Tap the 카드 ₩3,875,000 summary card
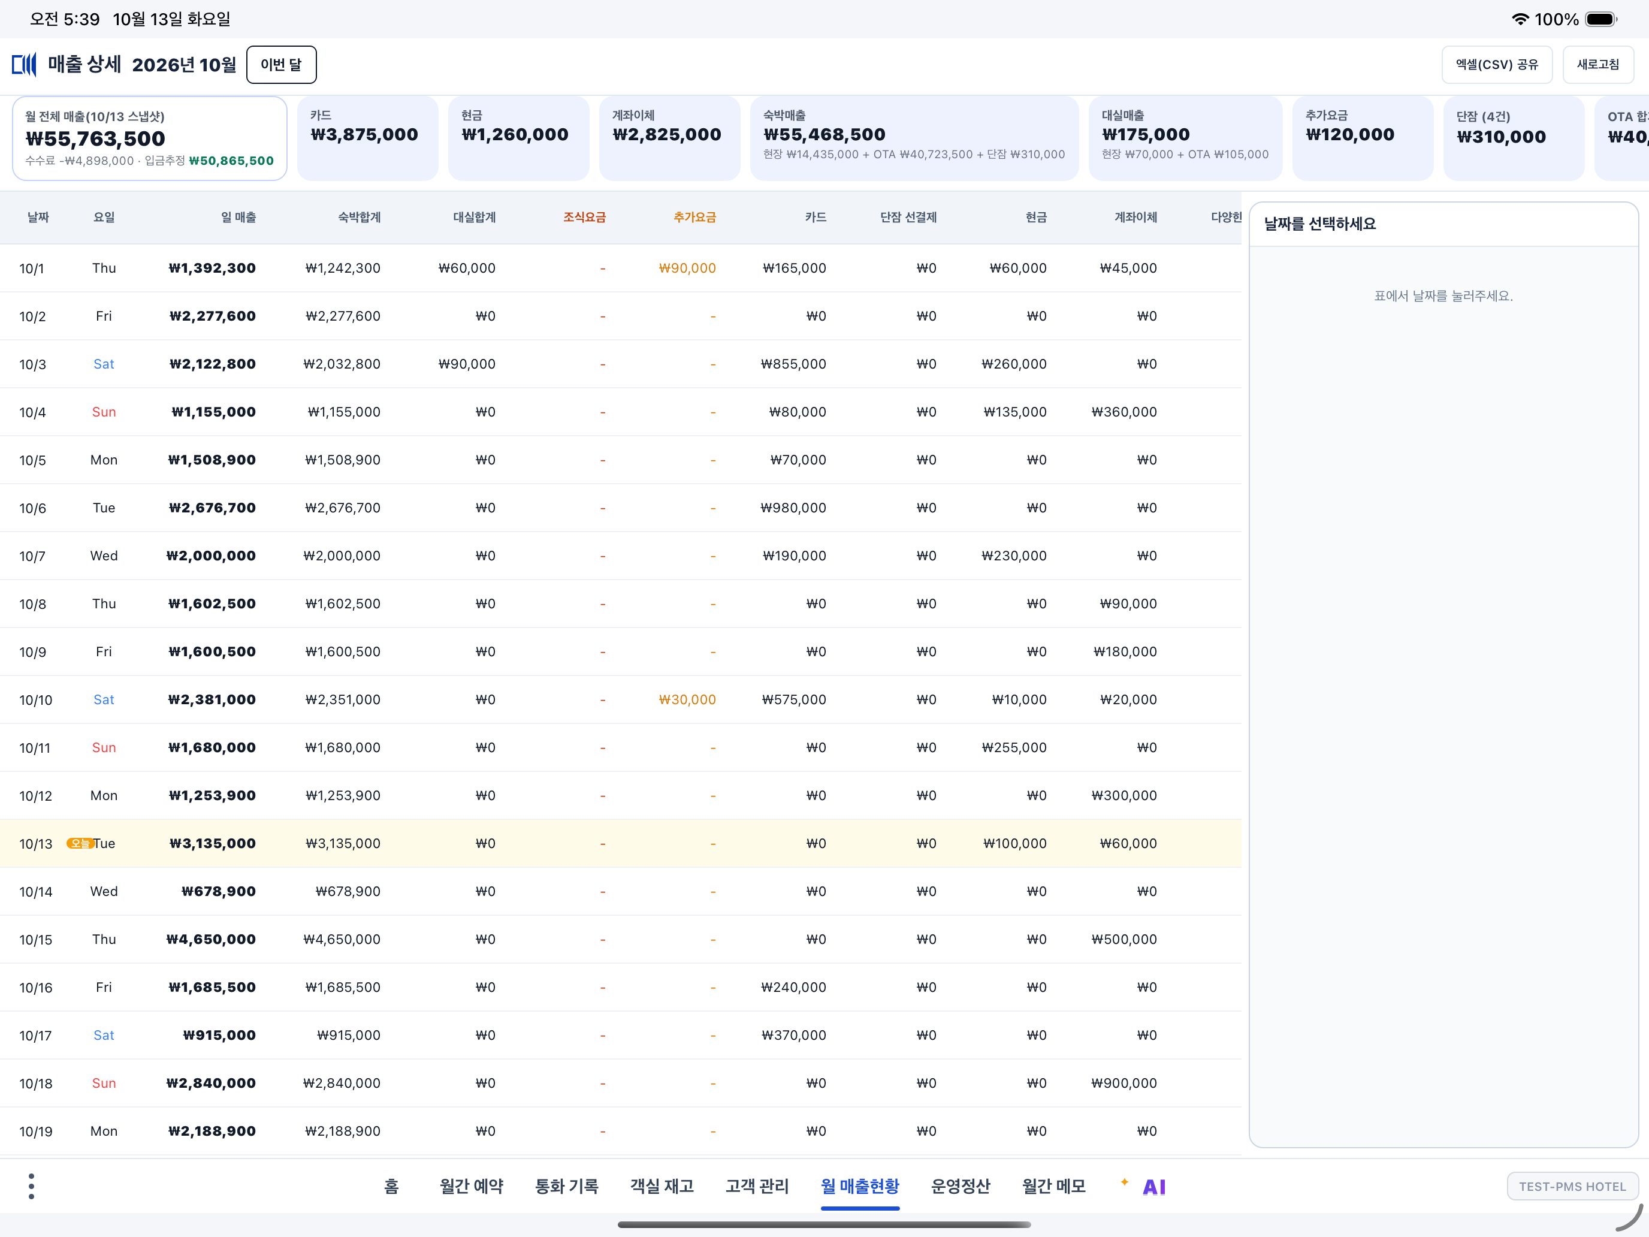Image resolution: width=1649 pixels, height=1237 pixels. click(367, 138)
